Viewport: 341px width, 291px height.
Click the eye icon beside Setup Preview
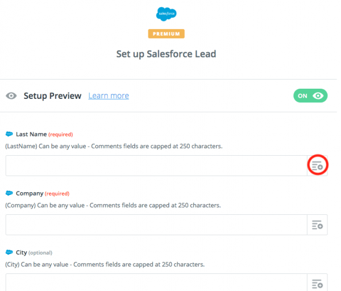[11, 96]
